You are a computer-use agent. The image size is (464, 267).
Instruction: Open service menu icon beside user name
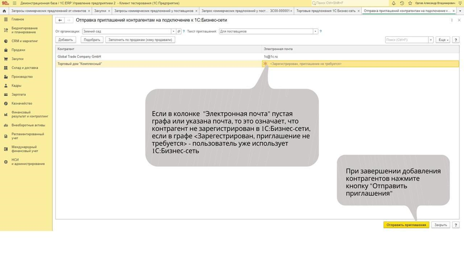point(460,3)
